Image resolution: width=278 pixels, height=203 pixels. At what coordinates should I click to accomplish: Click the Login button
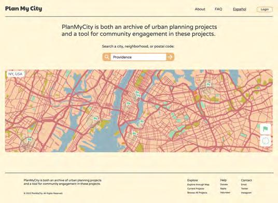coord(265,9)
